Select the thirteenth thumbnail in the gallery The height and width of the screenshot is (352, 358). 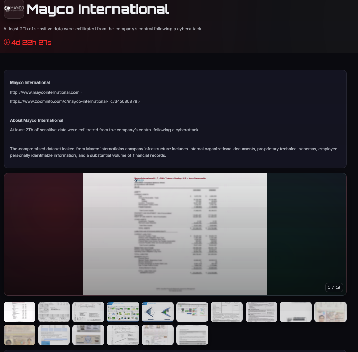click(88, 335)
